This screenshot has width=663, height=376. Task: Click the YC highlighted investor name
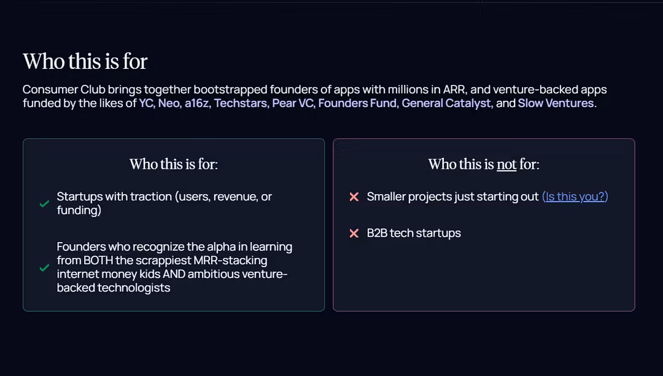point(147,103)
